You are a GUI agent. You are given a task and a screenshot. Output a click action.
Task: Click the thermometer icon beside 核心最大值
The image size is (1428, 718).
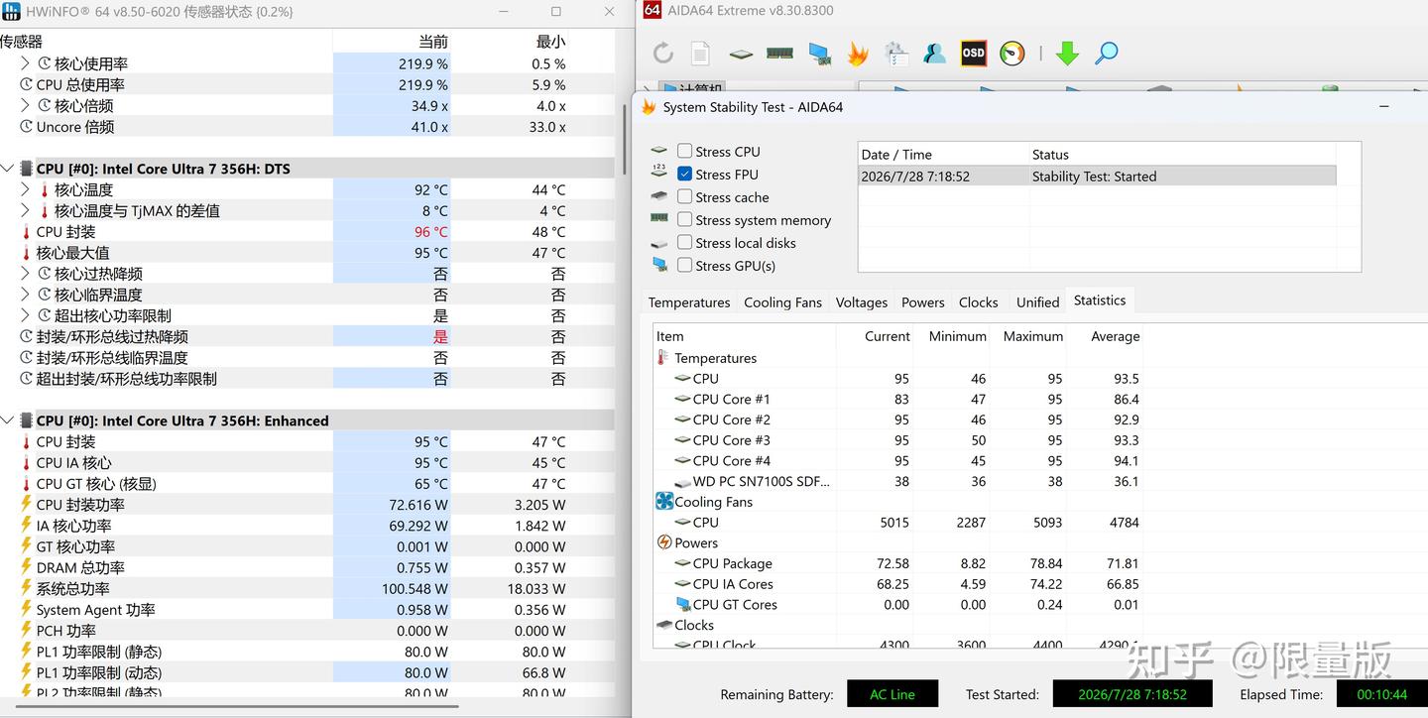(27, 253)
